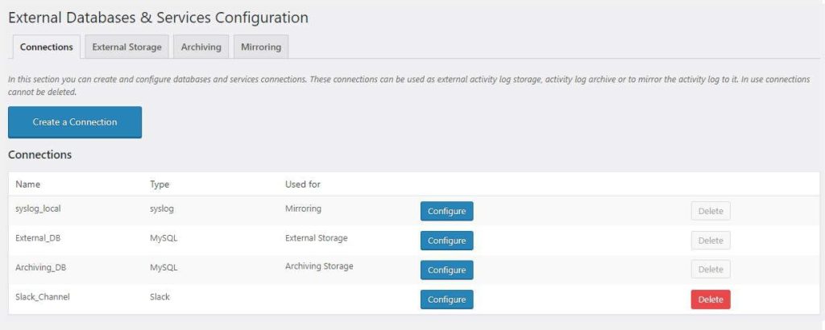825x330 pixels.
Task: Click the Create a Connection button
Action: [75, 122]
